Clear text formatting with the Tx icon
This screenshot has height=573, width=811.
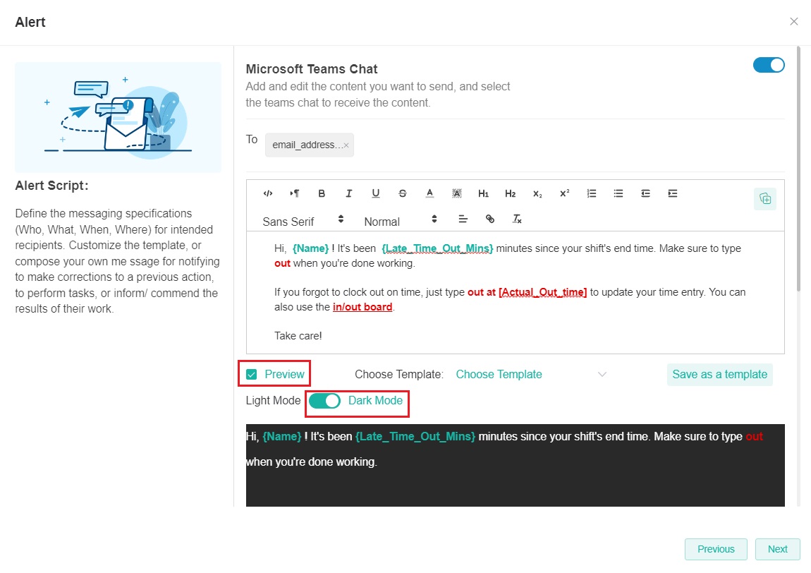[517, 219]
